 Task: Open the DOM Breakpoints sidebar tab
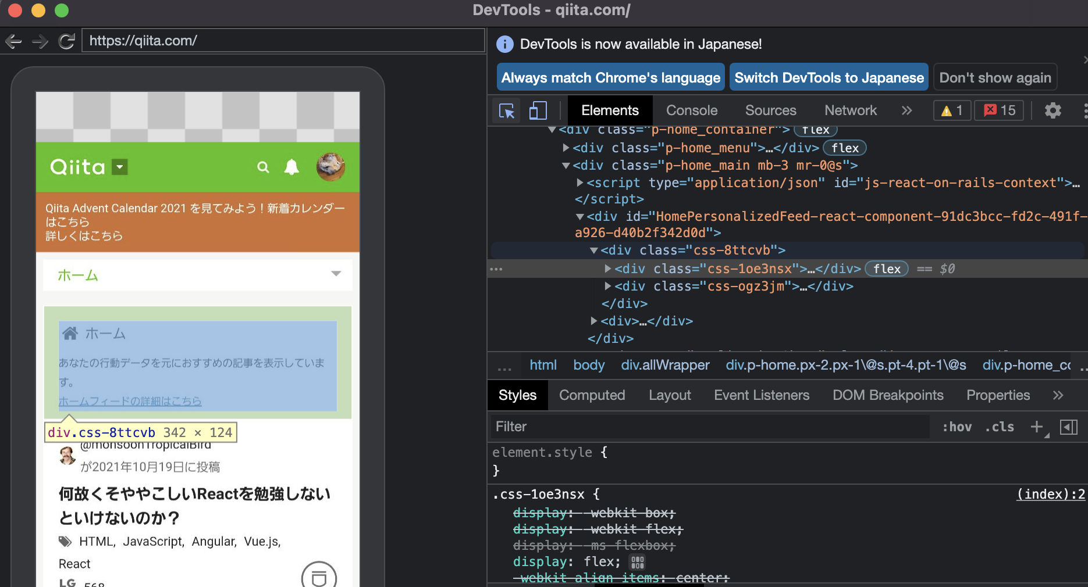click(x=888, y=395)
